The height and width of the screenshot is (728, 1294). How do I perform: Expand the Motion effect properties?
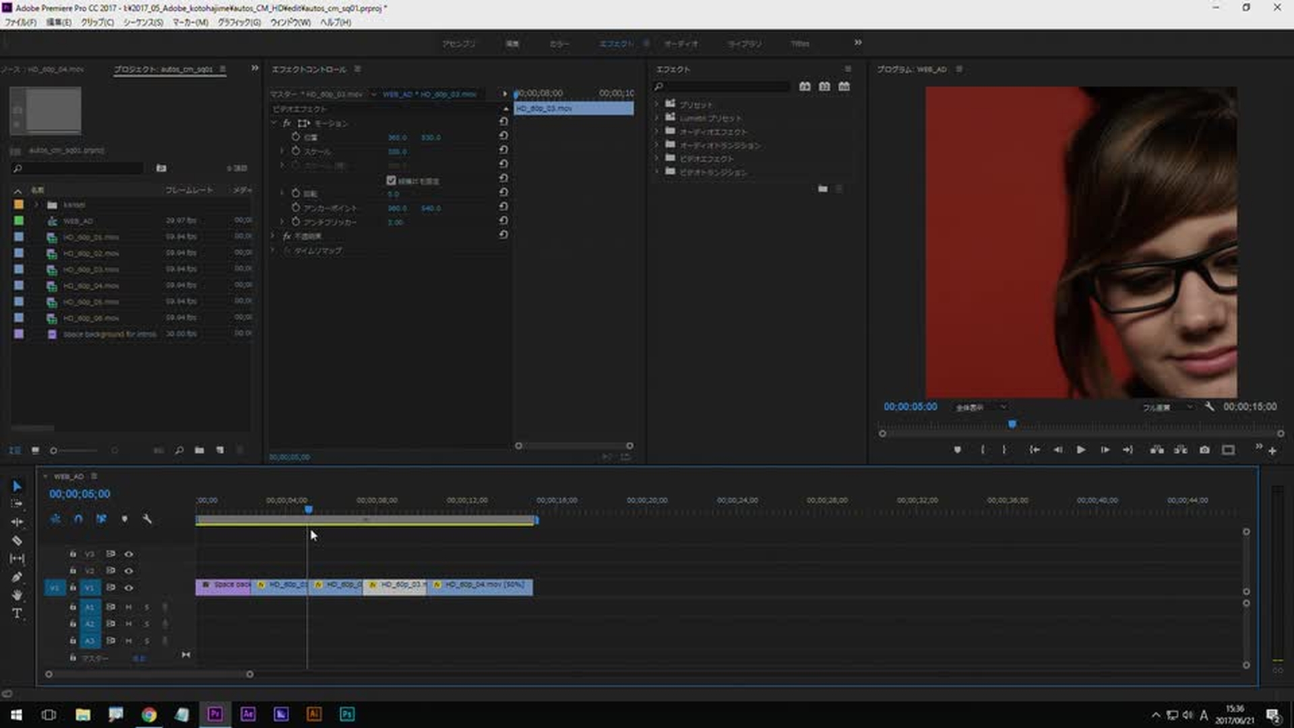274,123
